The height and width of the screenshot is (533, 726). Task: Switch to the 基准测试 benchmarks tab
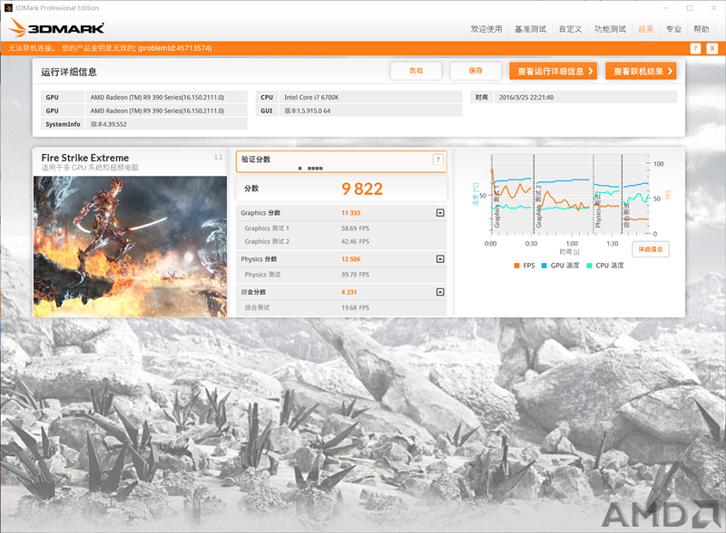point(530,29)
